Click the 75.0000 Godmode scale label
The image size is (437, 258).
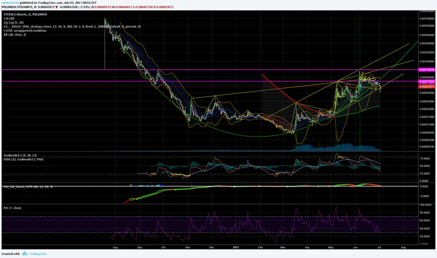(424, 159)
